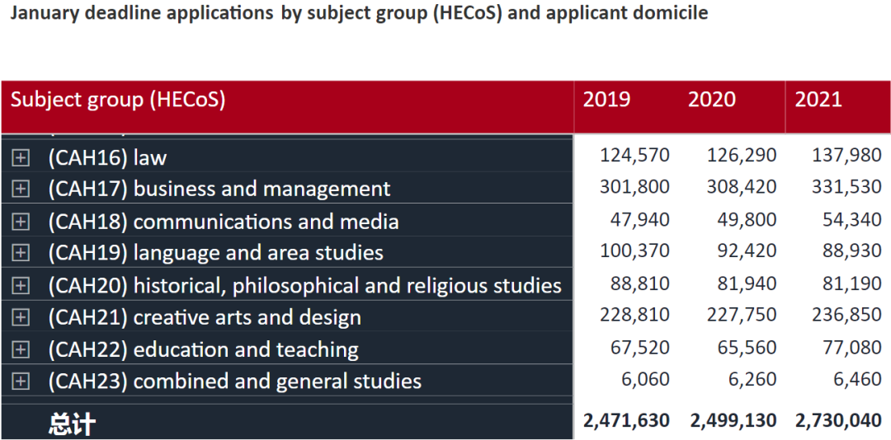
Task: Select the (CAH16) law row label
Action: click(107, 157)
